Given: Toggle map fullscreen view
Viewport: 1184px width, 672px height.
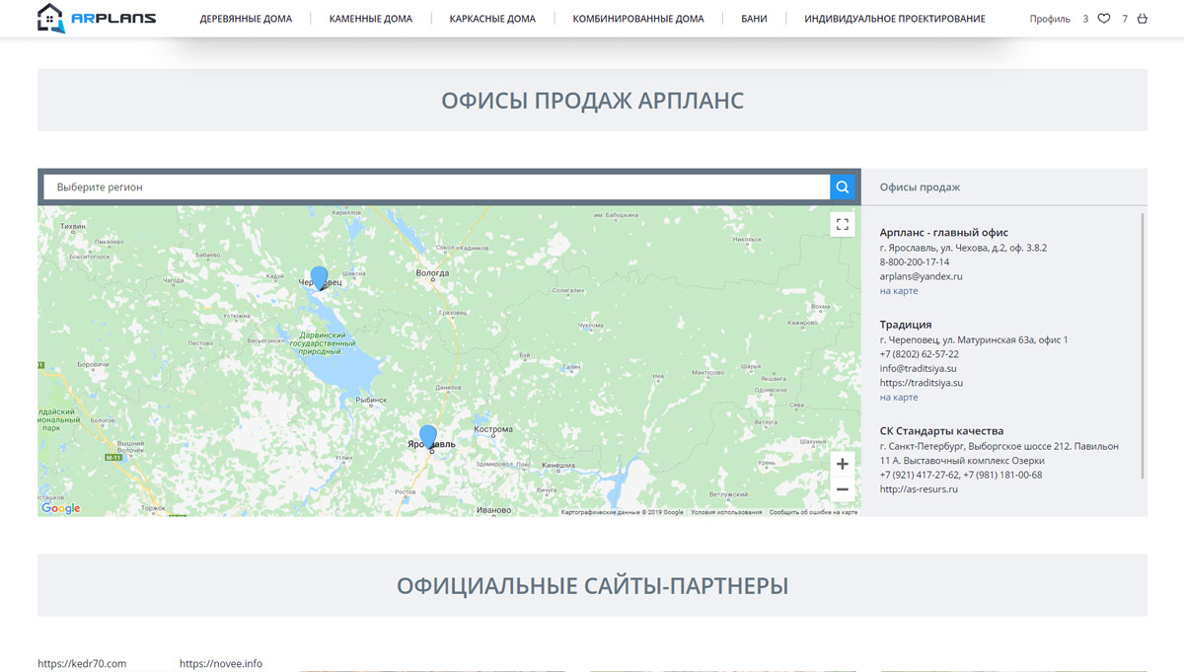Looking at the screenshot, I should coord(843,225).
